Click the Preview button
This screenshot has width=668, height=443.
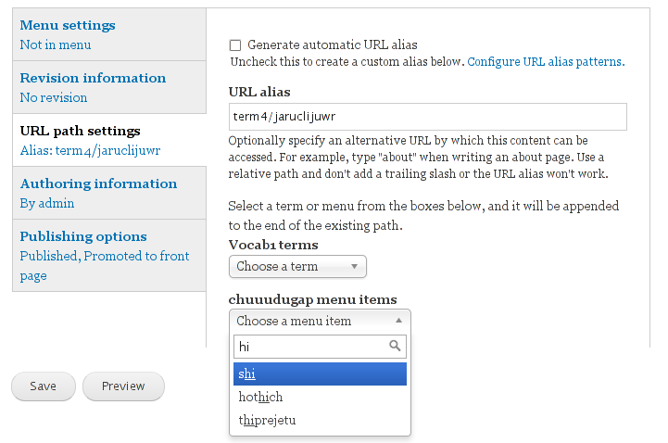pos(123,386)
